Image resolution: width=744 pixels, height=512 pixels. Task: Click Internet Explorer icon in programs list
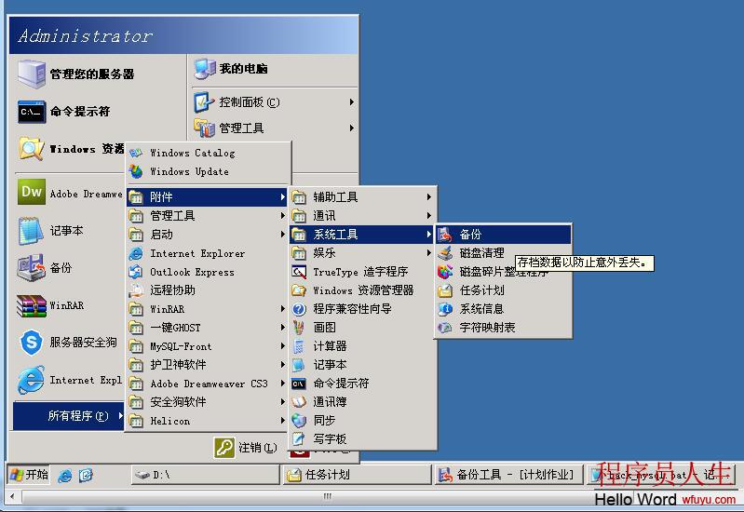tap(136, 253)
